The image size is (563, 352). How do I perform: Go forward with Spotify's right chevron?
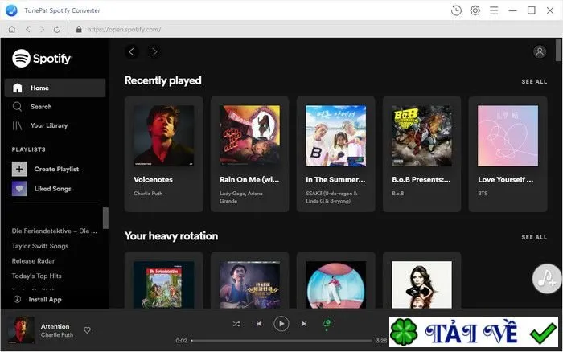tap(154, 52)
